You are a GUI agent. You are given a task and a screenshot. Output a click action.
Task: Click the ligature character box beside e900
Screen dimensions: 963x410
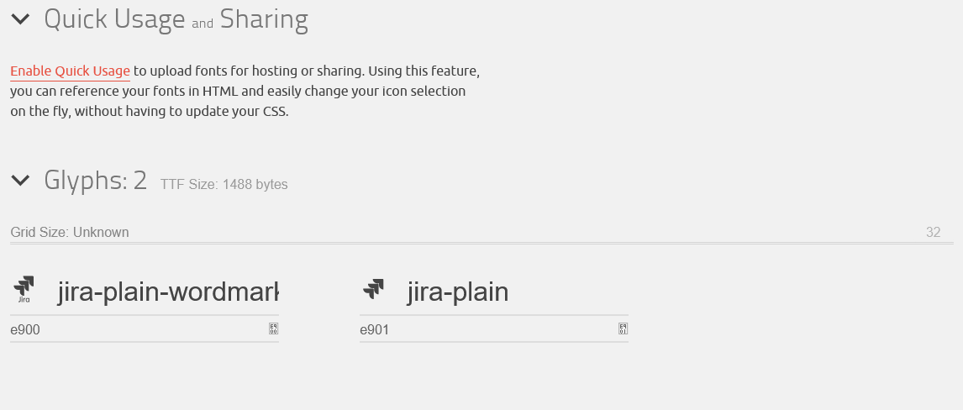[273, 329]
